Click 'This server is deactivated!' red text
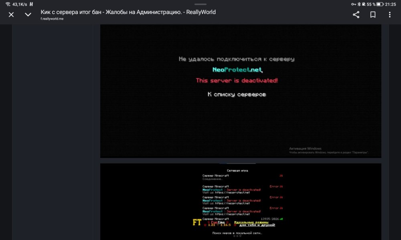 pos(237,80)
